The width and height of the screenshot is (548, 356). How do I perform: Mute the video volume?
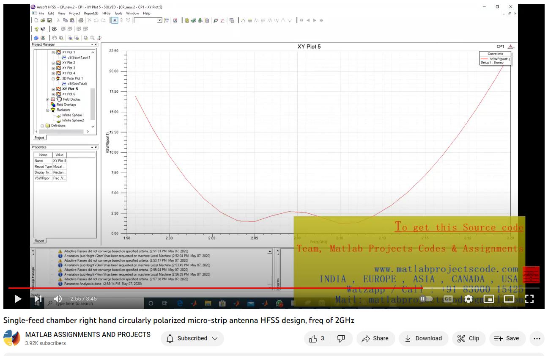[x=58, y=299]
